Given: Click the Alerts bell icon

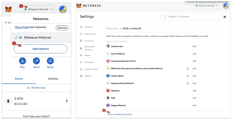Looking at the screenshot, I should tap(81, 55).
